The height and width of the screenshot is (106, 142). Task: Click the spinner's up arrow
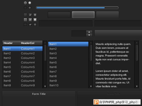89,32
